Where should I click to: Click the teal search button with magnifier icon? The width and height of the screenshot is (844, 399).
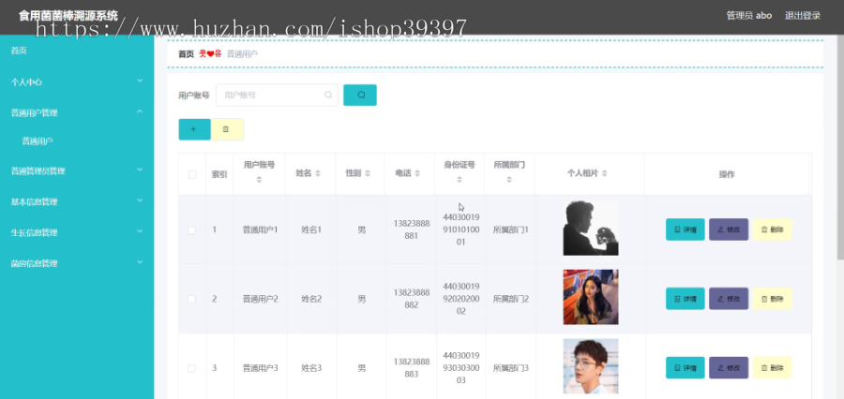click(359, 96)
